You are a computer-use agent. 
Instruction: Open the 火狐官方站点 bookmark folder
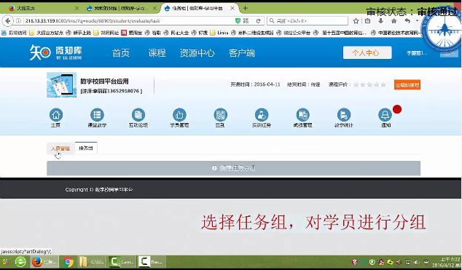[46, 33]
